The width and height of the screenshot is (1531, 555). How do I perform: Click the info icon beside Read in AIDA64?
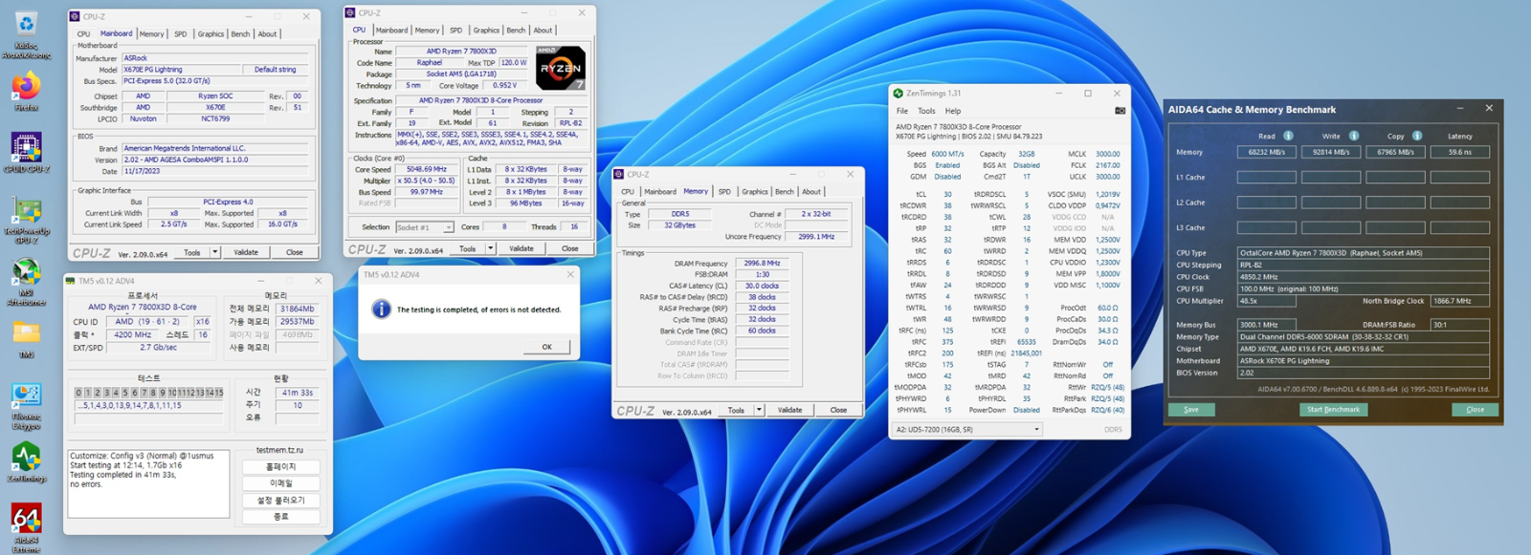pyautogui.click(x=1288, y=136)
